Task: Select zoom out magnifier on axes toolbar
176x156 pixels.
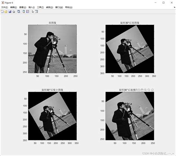Action: (x=149, y=90)
